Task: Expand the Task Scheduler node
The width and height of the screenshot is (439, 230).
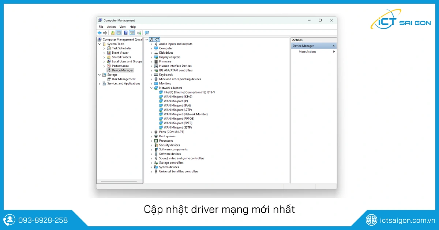Action: pos(104,48)
